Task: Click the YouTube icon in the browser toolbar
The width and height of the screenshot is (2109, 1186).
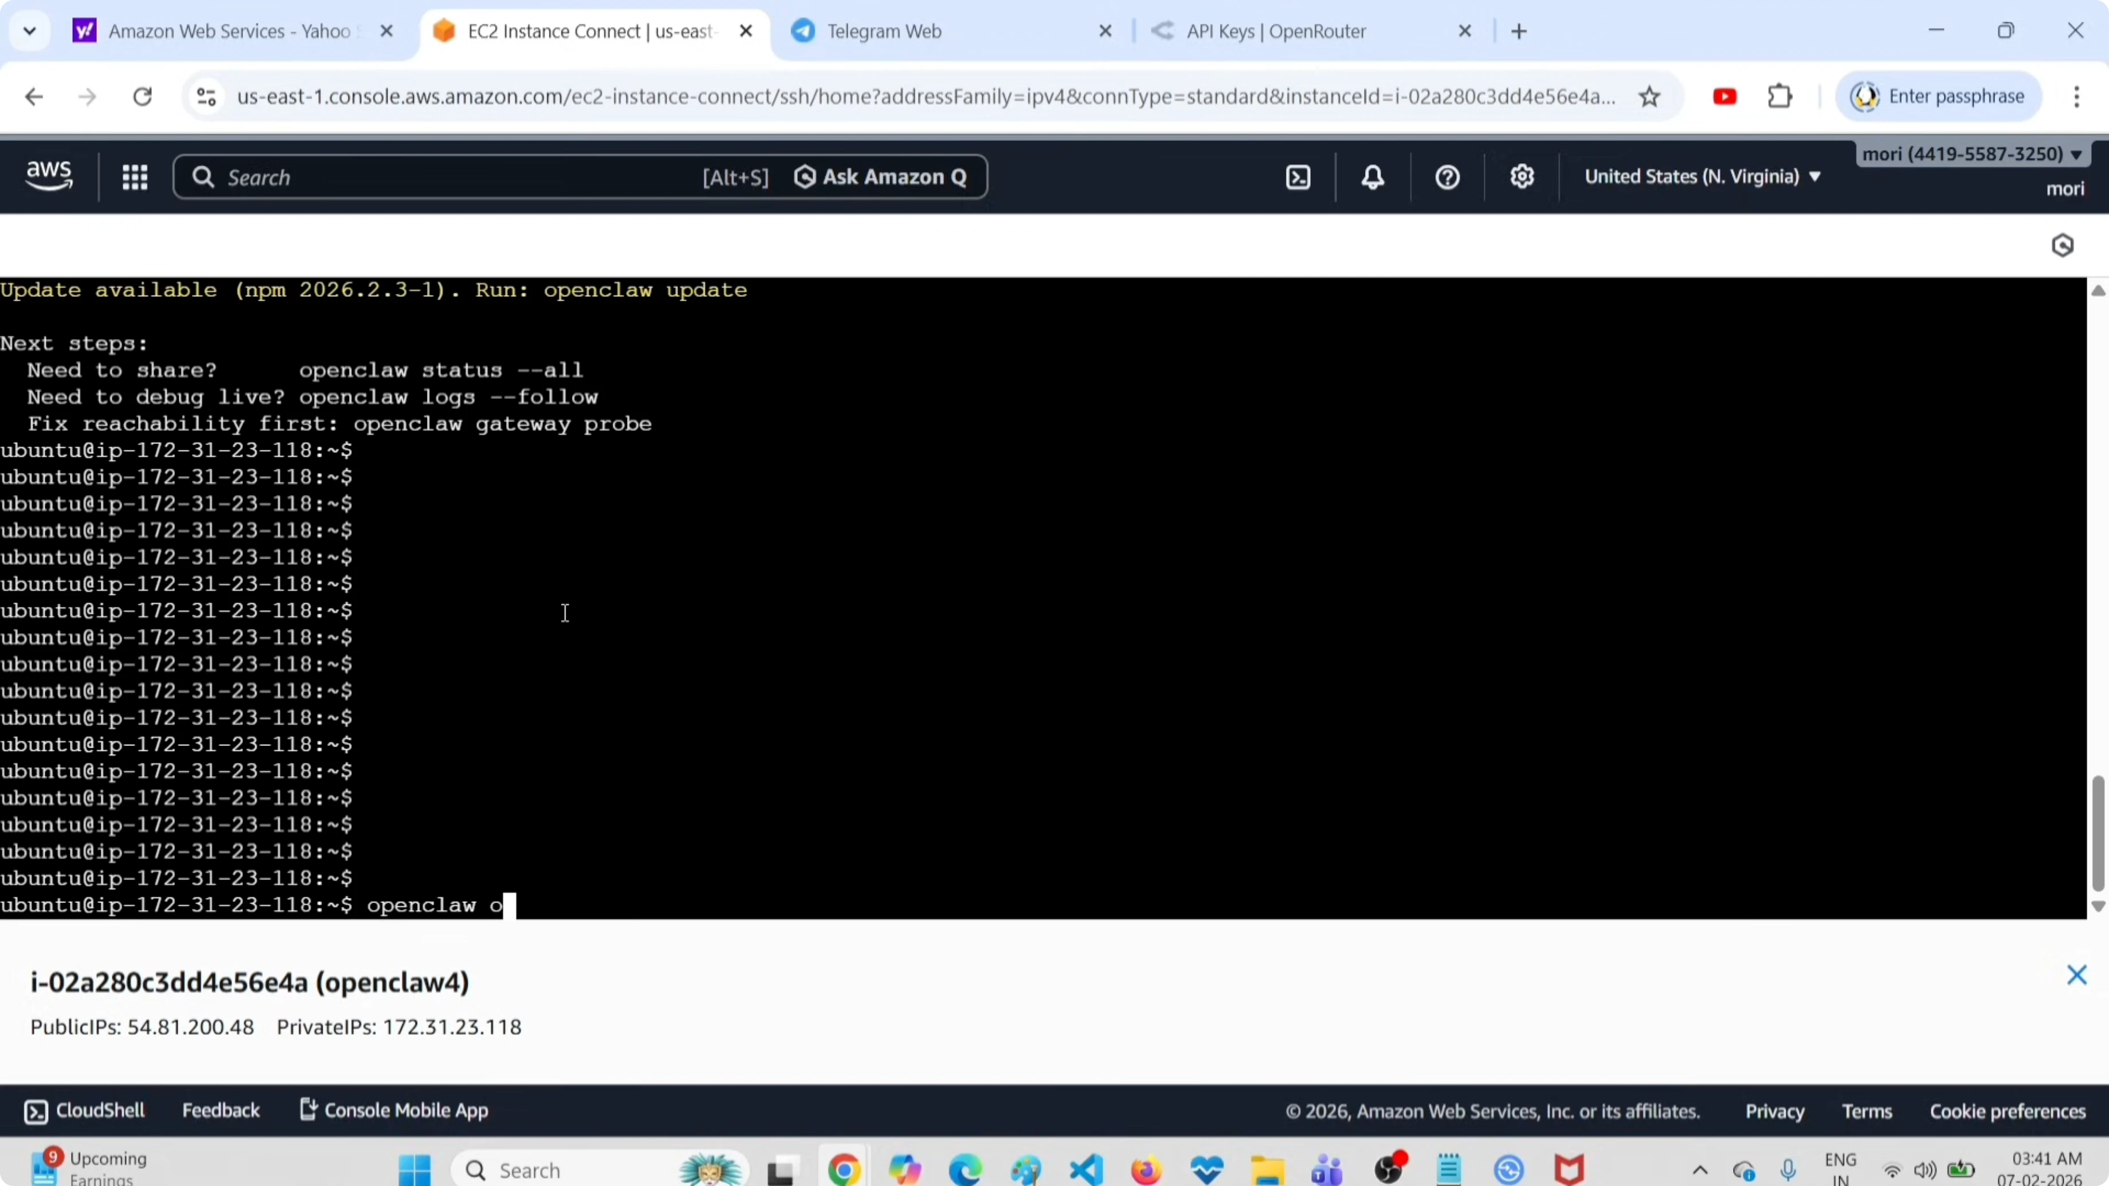Action: 1725,96
